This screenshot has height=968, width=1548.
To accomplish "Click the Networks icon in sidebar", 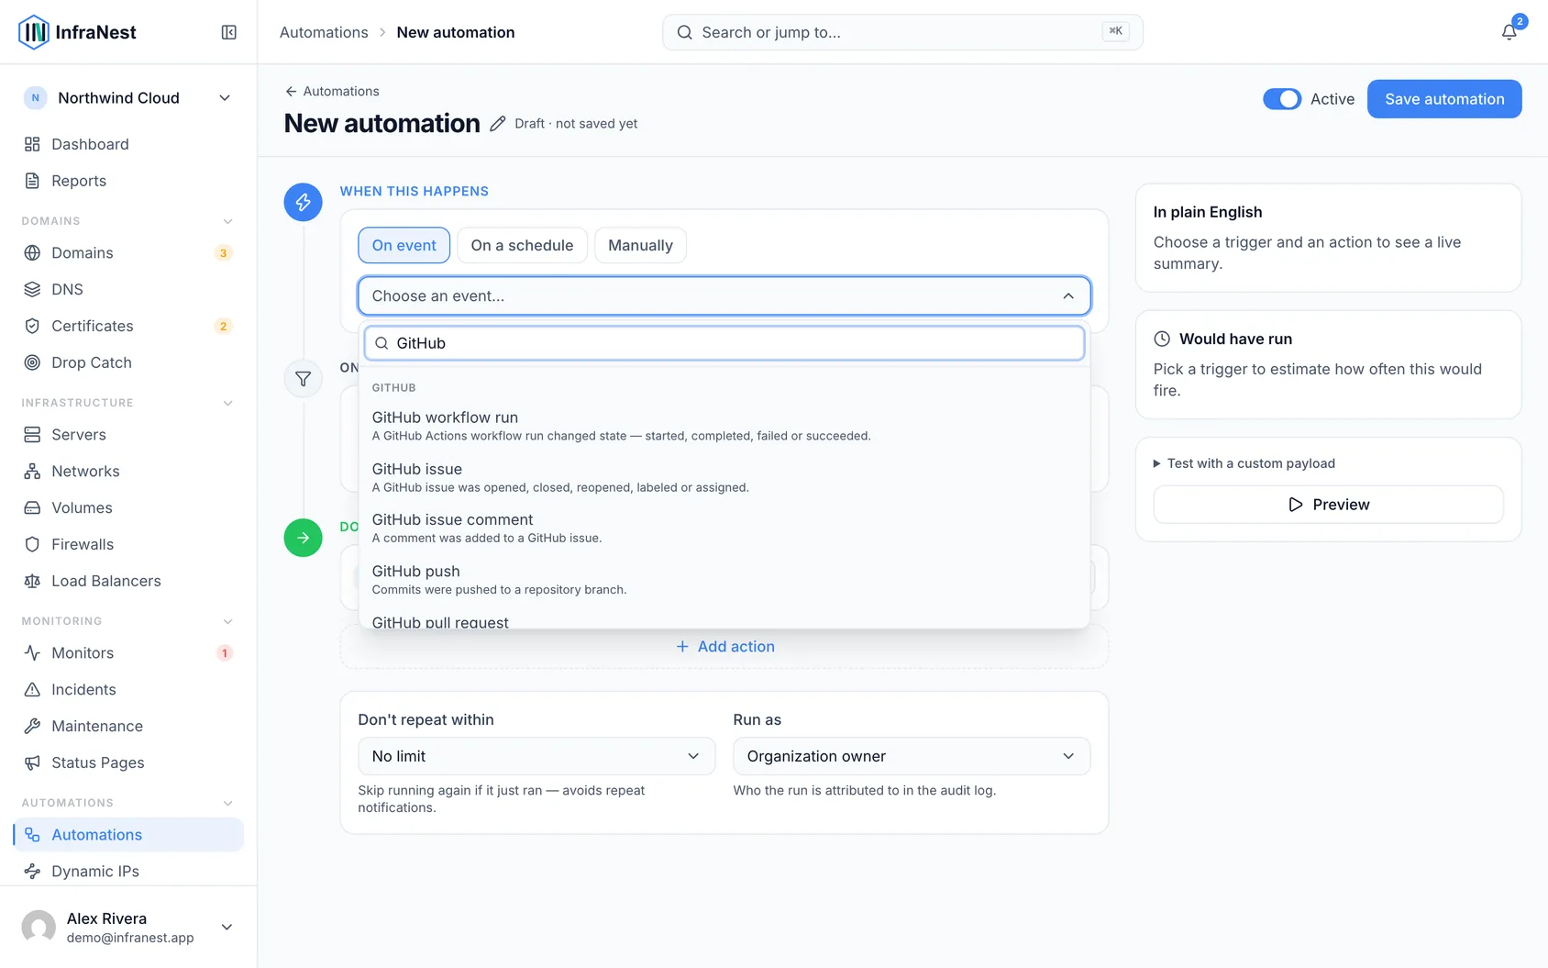I will (x=32, y=471).
